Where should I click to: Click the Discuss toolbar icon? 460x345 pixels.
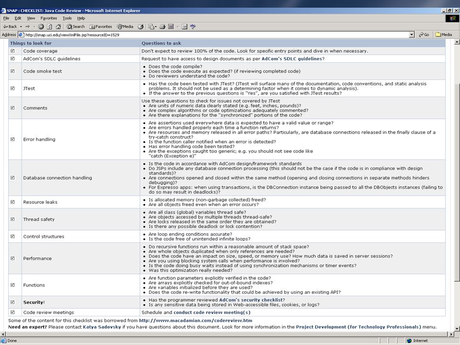(x=184, y=26)
